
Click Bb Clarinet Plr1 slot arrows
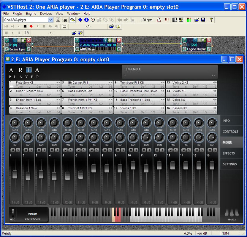(110, 82)
